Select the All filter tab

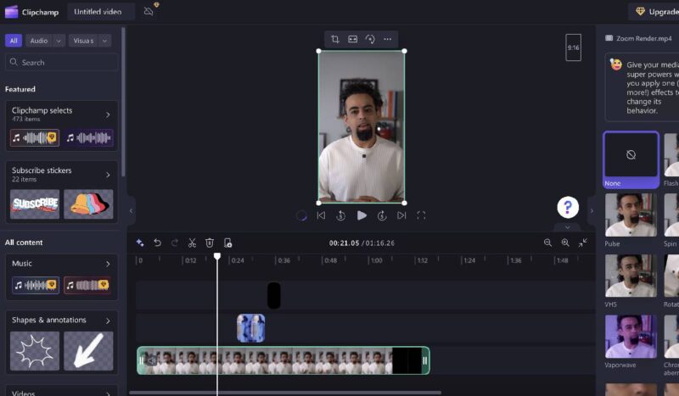pyautogui.click(x=14, y=41)
